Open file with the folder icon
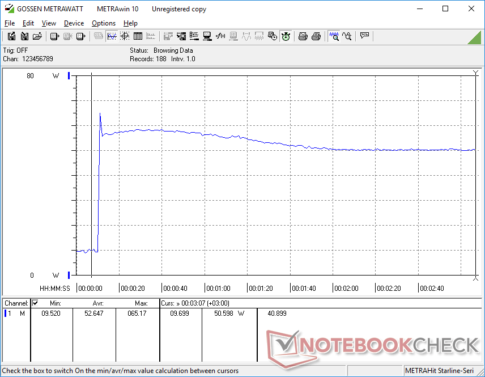Viewport: 485px width, 377px height. pos(37,36)
